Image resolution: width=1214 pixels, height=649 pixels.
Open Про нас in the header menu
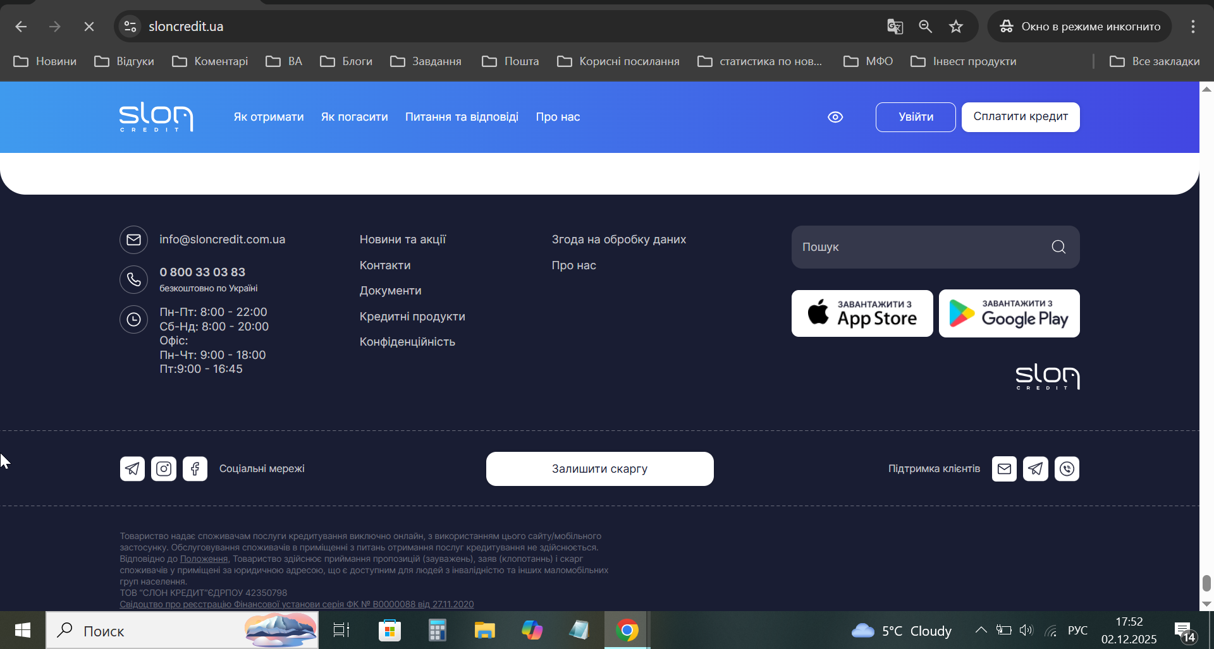(x=558, y=117)
